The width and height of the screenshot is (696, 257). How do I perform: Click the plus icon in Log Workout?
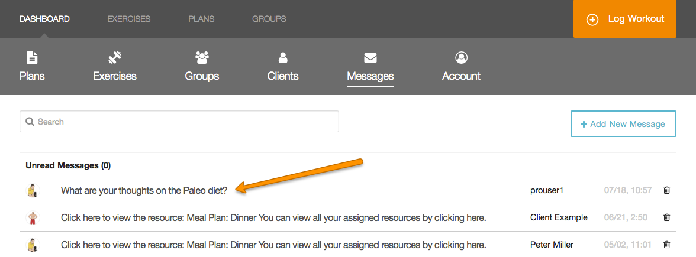coord(592,19)
